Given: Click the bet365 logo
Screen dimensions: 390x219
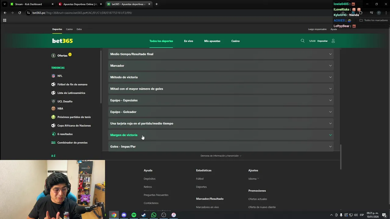Looking at the screenshot, I should pos(62,41).
